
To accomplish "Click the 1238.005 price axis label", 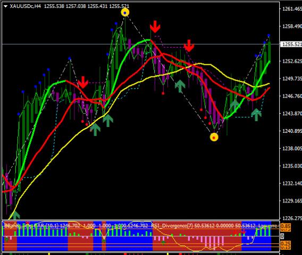I will pos(292,149).
